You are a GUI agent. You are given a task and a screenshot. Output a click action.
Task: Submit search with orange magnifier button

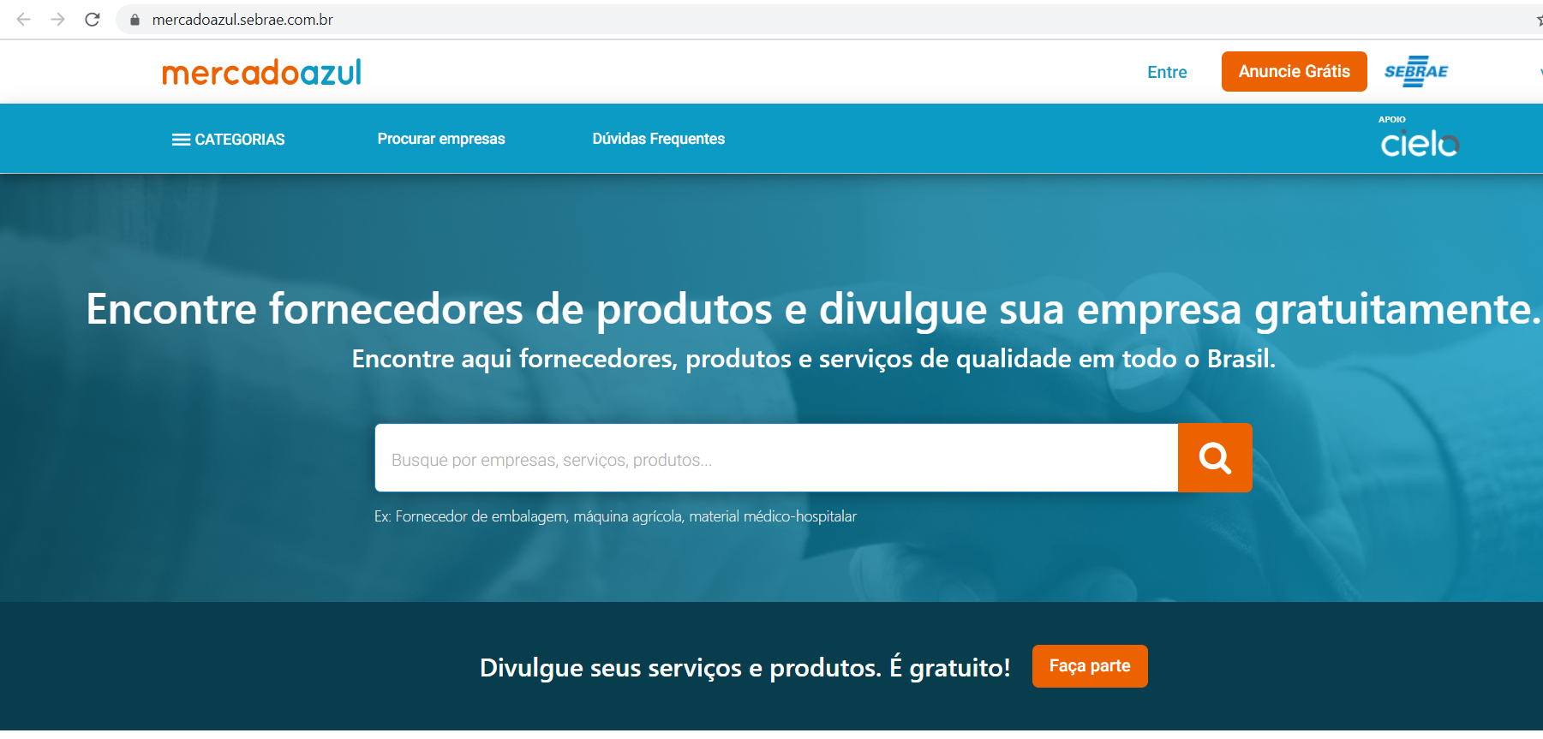(x=1215, y=458)
